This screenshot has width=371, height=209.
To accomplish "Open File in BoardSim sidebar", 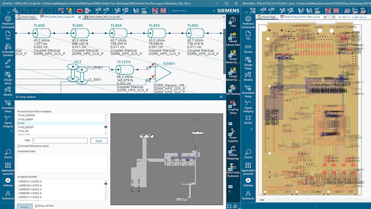I will (248, 35).
